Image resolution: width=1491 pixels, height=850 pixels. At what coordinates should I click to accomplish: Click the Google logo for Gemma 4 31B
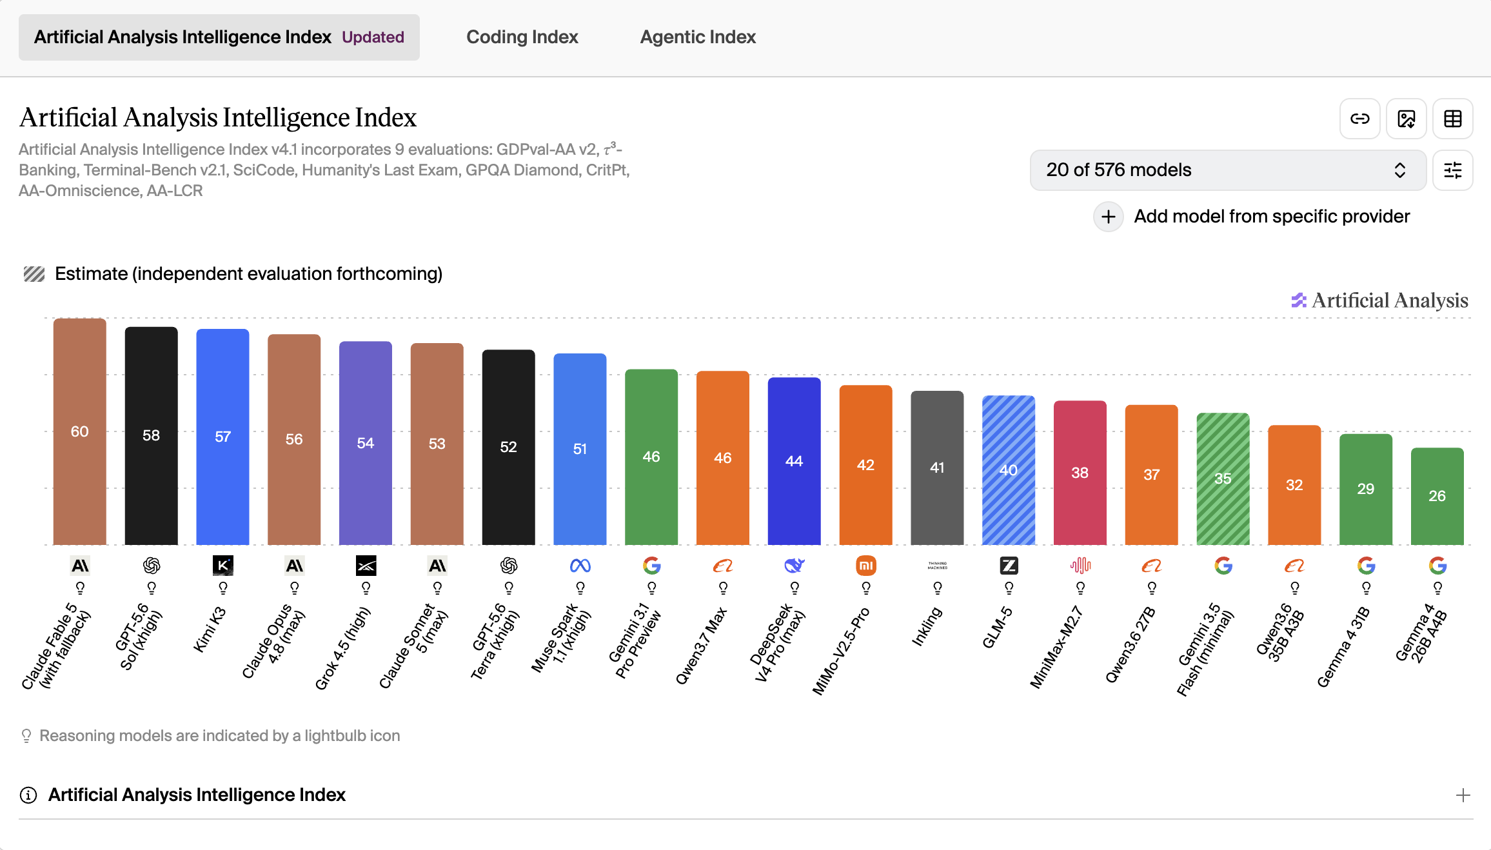[1367, 566]
